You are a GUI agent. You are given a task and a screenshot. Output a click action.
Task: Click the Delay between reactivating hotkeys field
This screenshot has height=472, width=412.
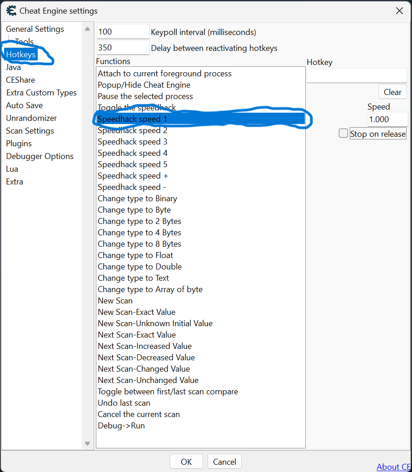pyautogui.click(x=123, y=48)
